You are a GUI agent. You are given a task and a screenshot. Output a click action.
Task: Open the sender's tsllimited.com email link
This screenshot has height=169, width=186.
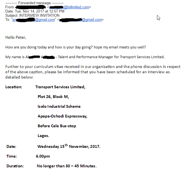[69, 7]
